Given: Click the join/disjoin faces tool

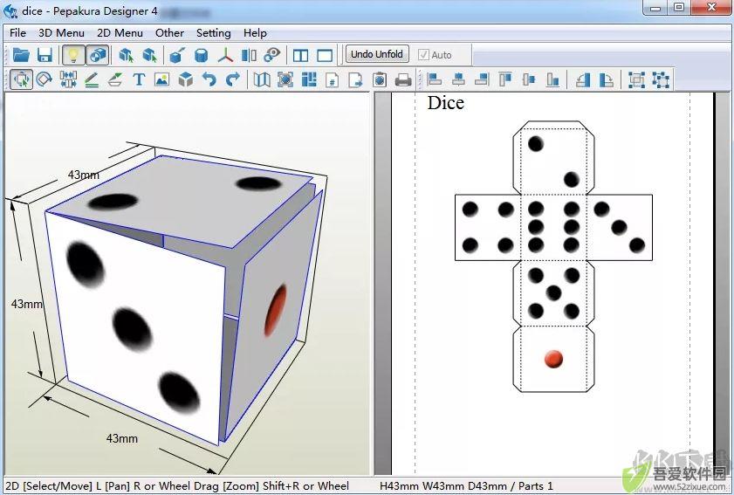Looking at the screenshot, I should pos(68,79).
